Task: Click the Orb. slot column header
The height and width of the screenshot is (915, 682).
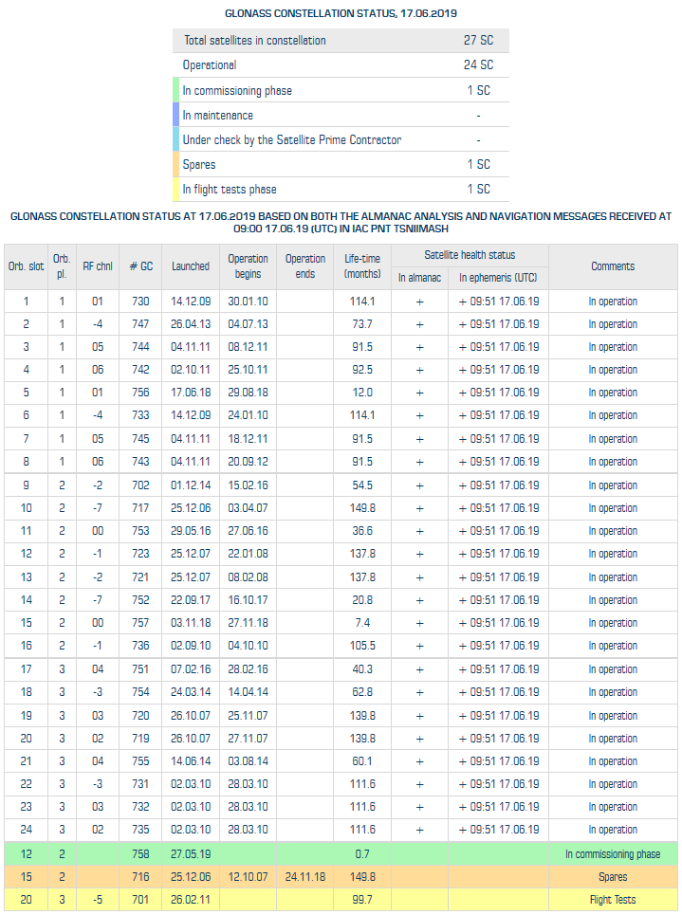Action: [26, 266]
